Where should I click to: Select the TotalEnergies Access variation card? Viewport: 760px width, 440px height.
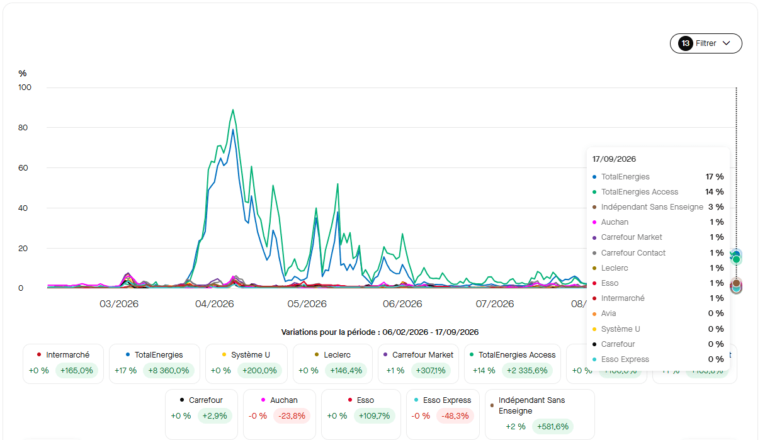(x=513, y=363)
